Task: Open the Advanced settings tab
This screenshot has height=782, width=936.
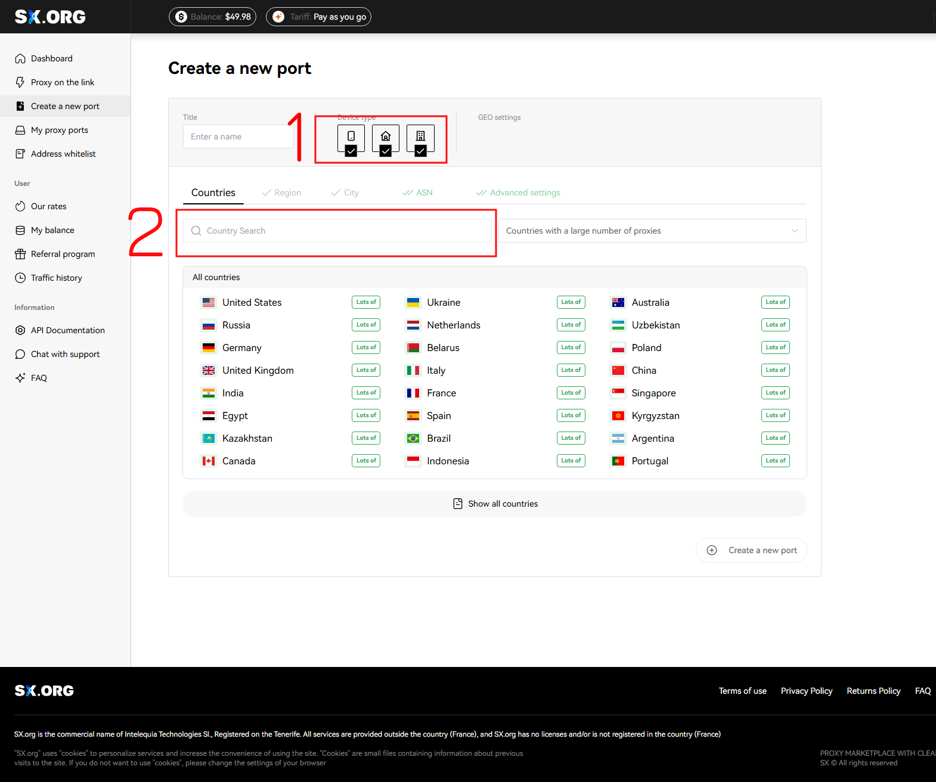Action: 518,193
